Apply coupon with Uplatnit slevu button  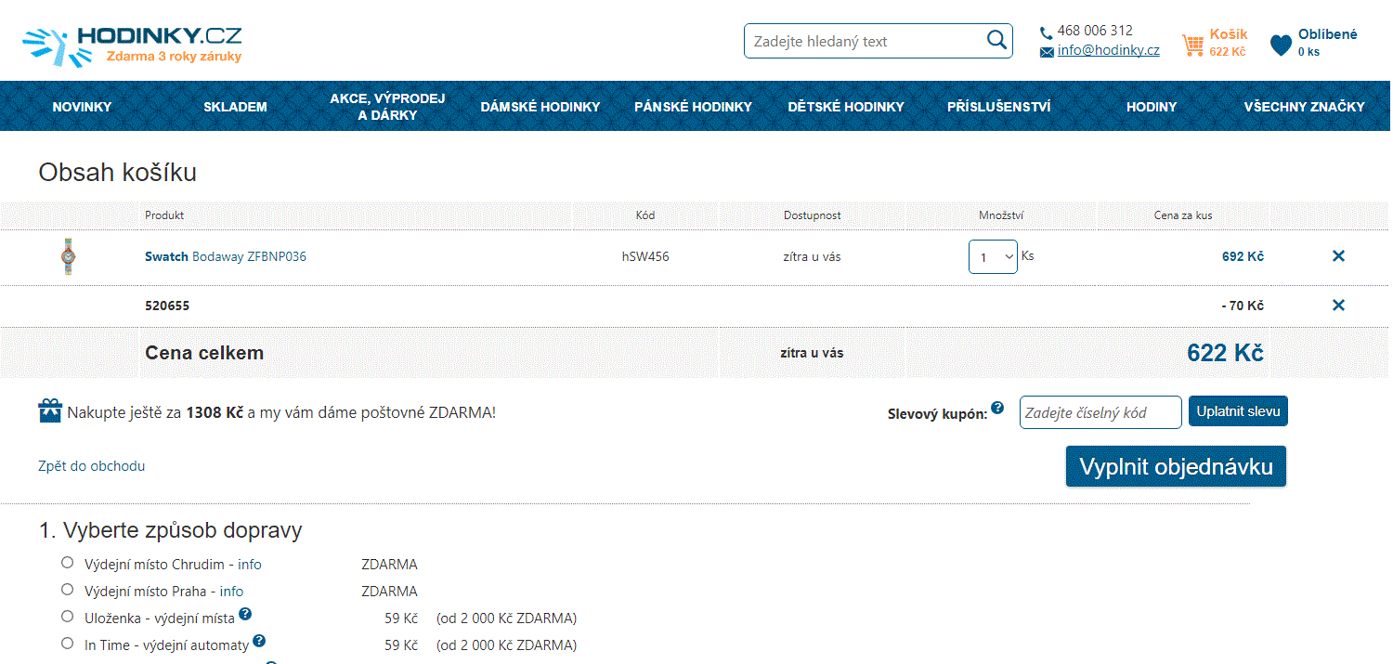(1237, 411)
